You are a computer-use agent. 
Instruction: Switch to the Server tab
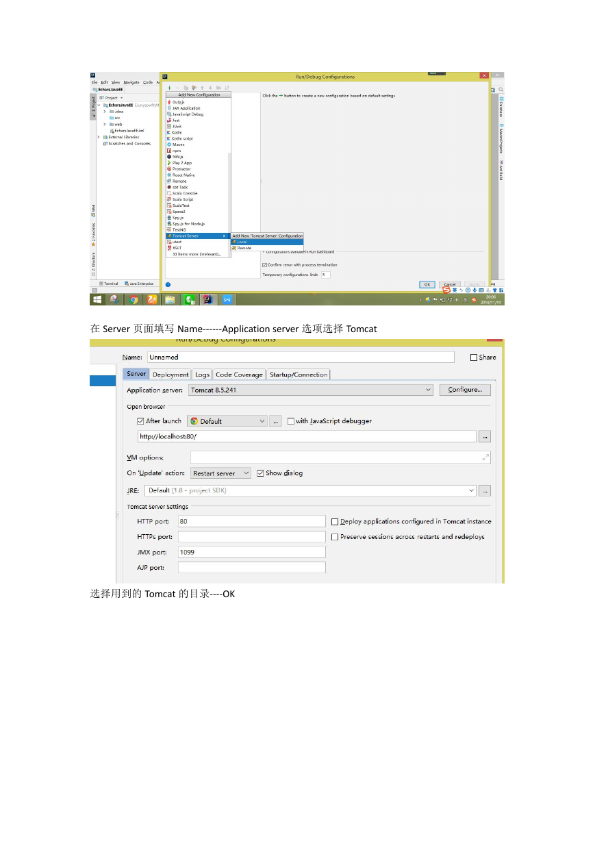click(x=136, y=374)
